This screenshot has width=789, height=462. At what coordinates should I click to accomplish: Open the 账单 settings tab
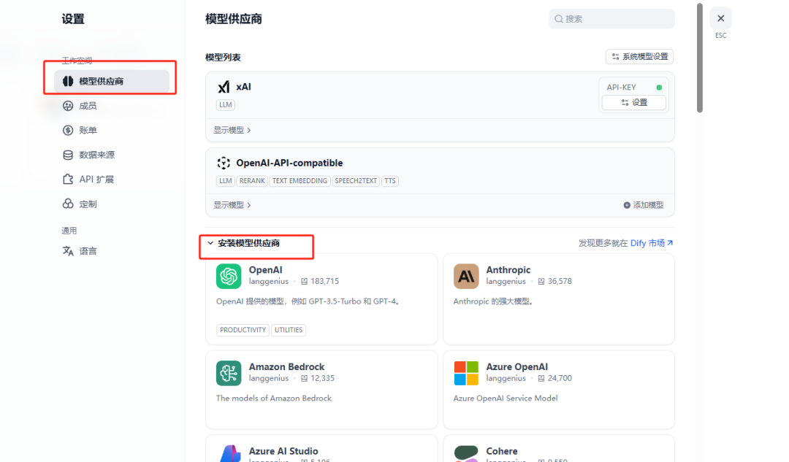(x=88, y=130)
